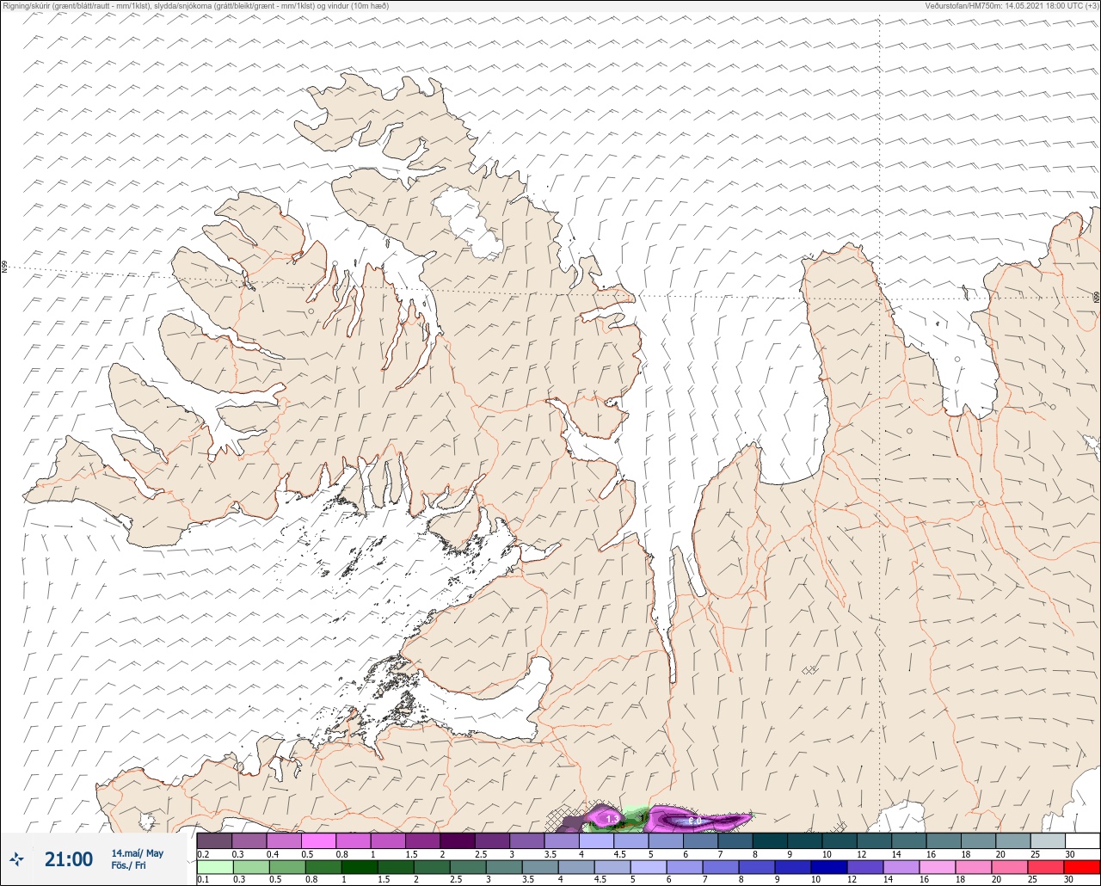Pick the bright pink 0.5 swatch in upper scale
1101x886 pixels.
pyautogui.click(x=318, y=840)
